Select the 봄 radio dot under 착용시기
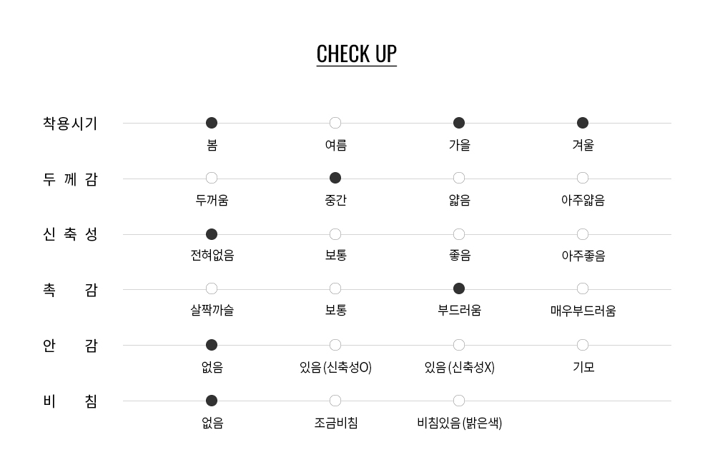Image resolution: width=715 pixels, height=472 pixels. click(x=212, y=123)
